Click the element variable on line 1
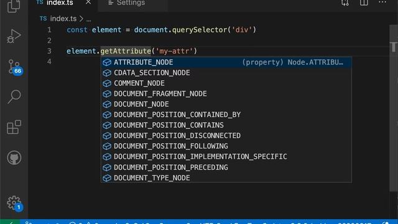The width and height of the screenshot is (398, 224). tap(106, 30)
